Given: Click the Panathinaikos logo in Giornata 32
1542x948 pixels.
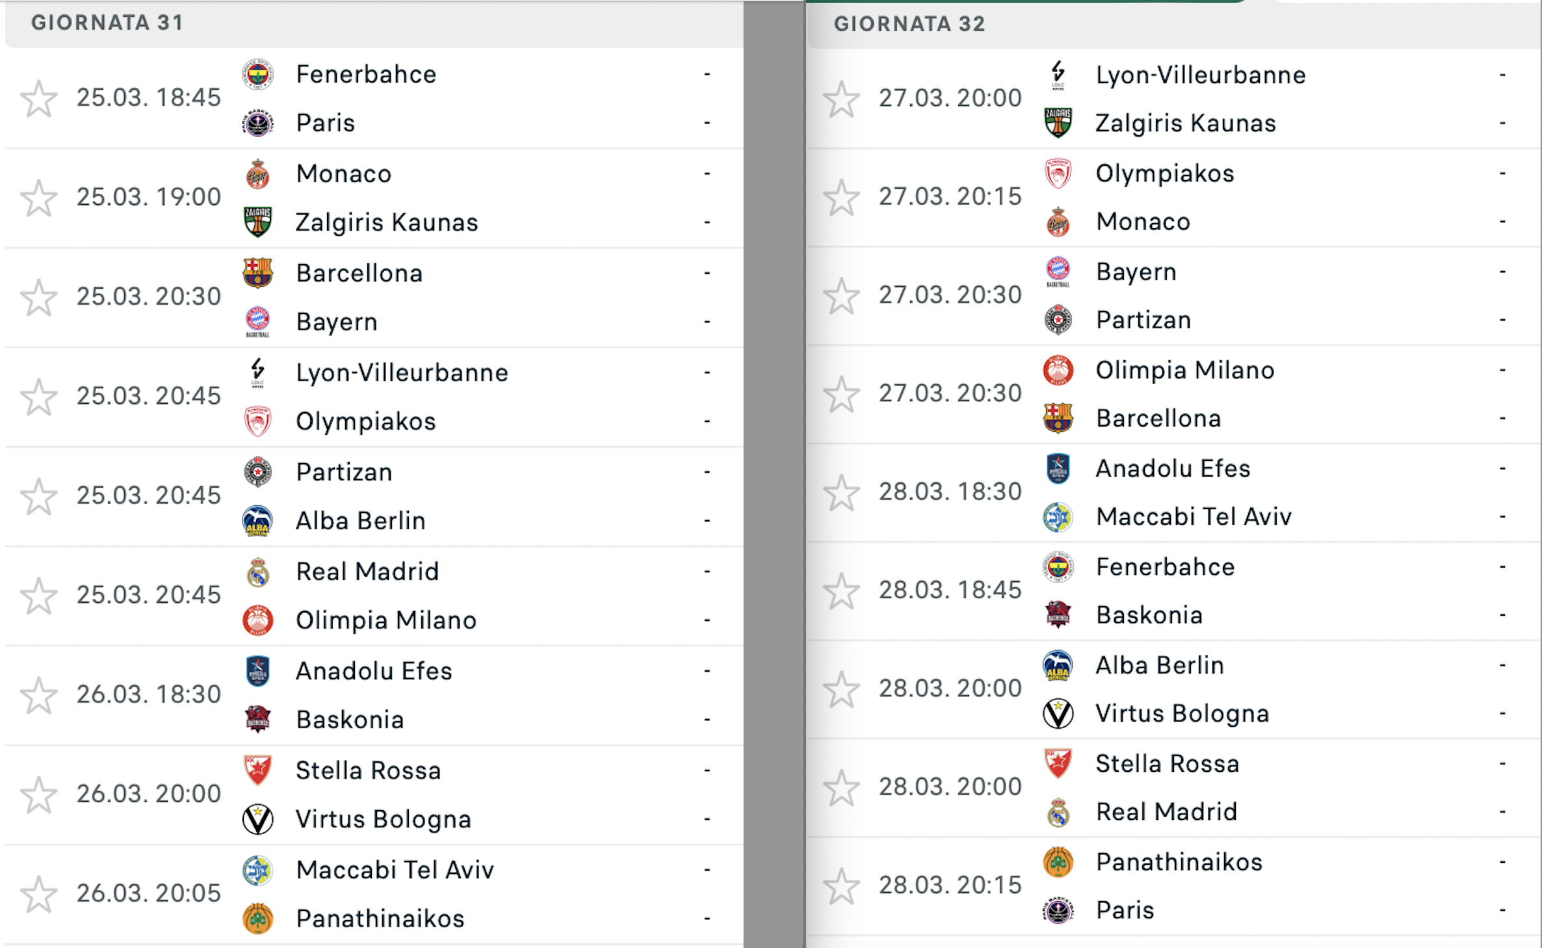Looking at the screenshot, I should (1058, 862).
